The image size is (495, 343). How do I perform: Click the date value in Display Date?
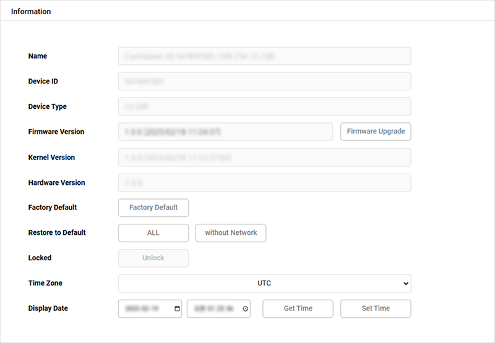click(x=144, y=309)
